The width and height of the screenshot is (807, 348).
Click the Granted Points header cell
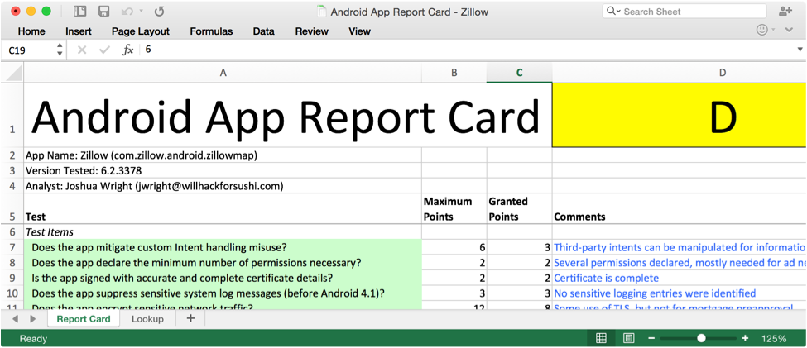[x=519, y=208]
